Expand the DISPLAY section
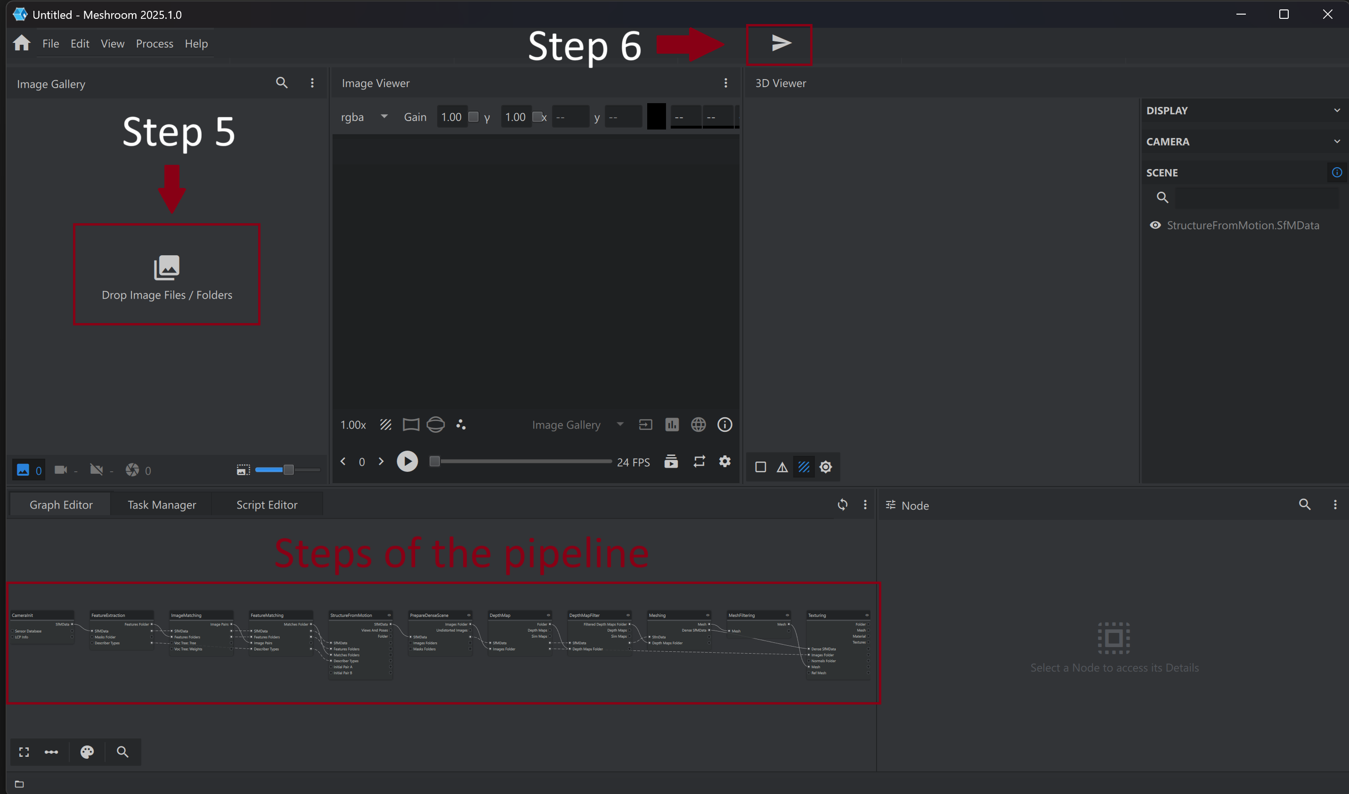The height and width of the screenshot is (794, 1349). pyautogui.click(x=1244, y=110)
